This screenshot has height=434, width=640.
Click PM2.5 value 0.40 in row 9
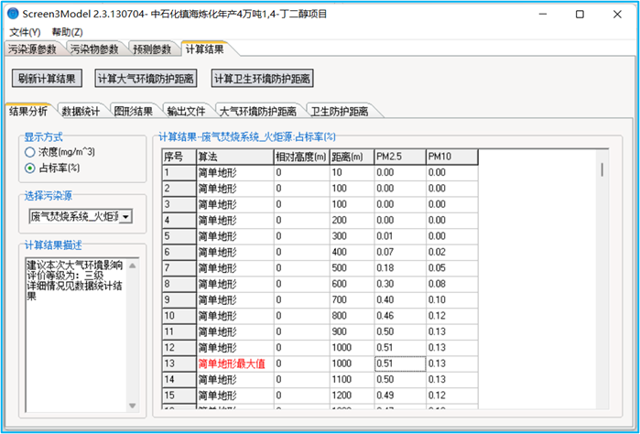tap(400, 300)
